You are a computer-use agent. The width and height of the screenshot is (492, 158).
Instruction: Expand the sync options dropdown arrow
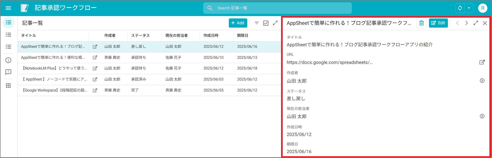tap(469, 8)
